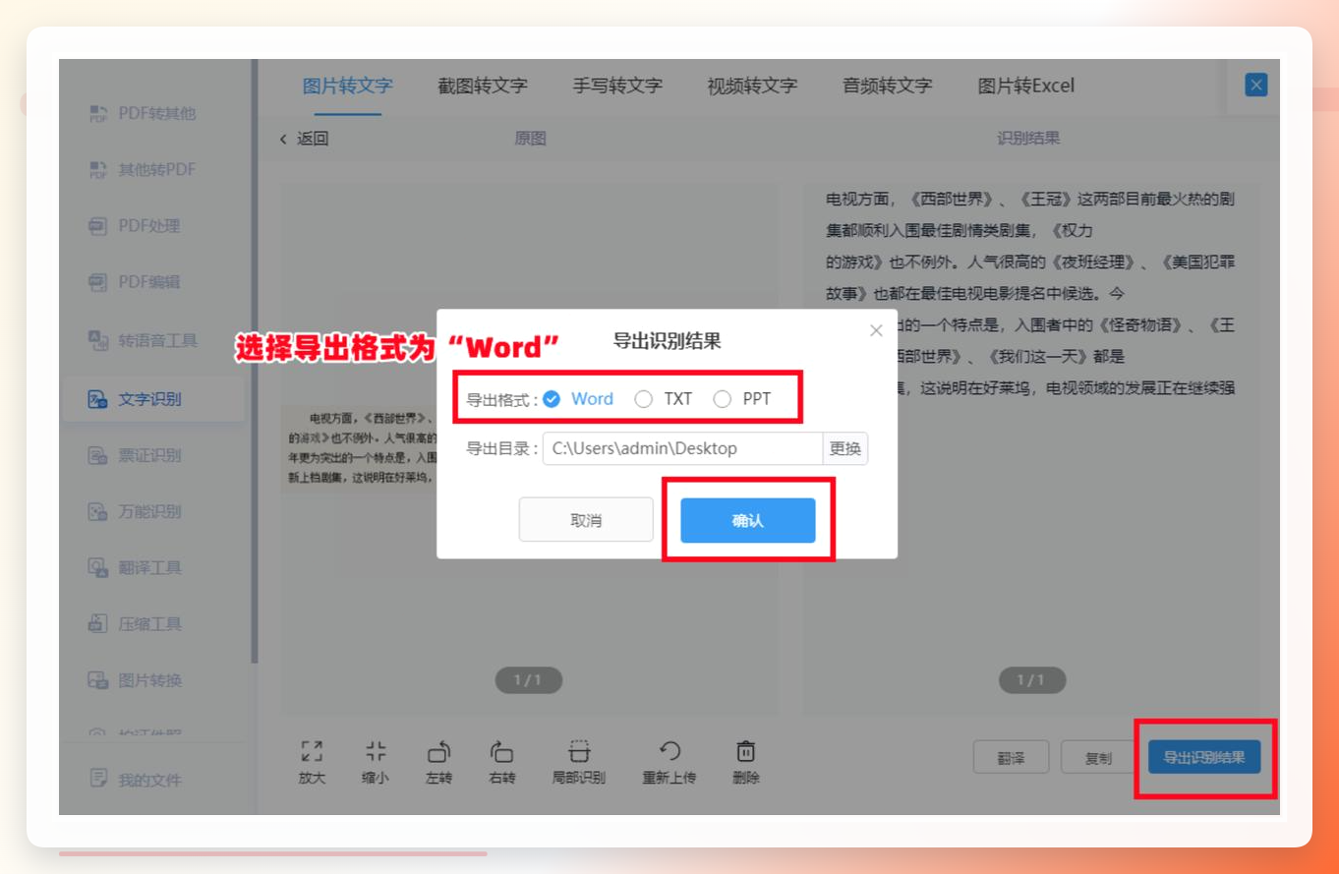Viewport: 1339px width, 874px height.
Task: Click the export directory path field
Action: coord(682,448)
